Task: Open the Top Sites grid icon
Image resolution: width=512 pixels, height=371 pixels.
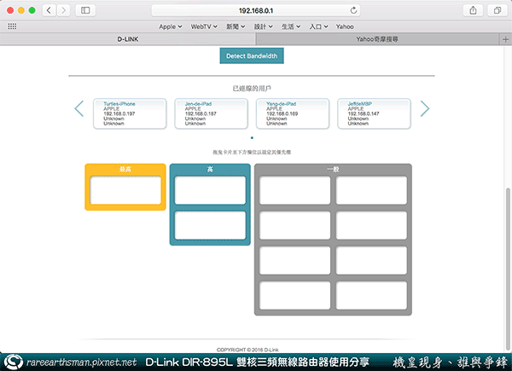Action: (x=12, y=26)
